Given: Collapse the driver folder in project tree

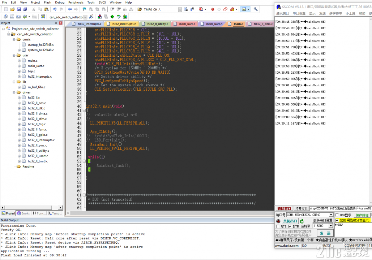Looking at the screenshot, I should pyautogui.click(x=14, y=92).
